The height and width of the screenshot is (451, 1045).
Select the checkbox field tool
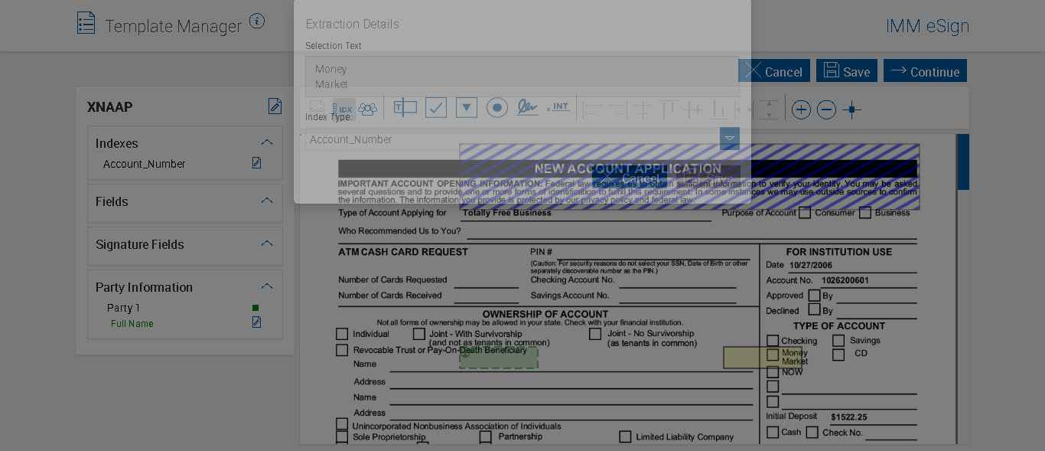coord(436,108)
